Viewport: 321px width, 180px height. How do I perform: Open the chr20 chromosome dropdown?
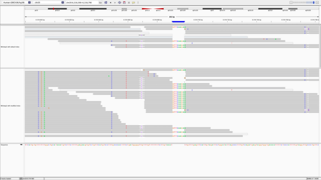[49, 2]
